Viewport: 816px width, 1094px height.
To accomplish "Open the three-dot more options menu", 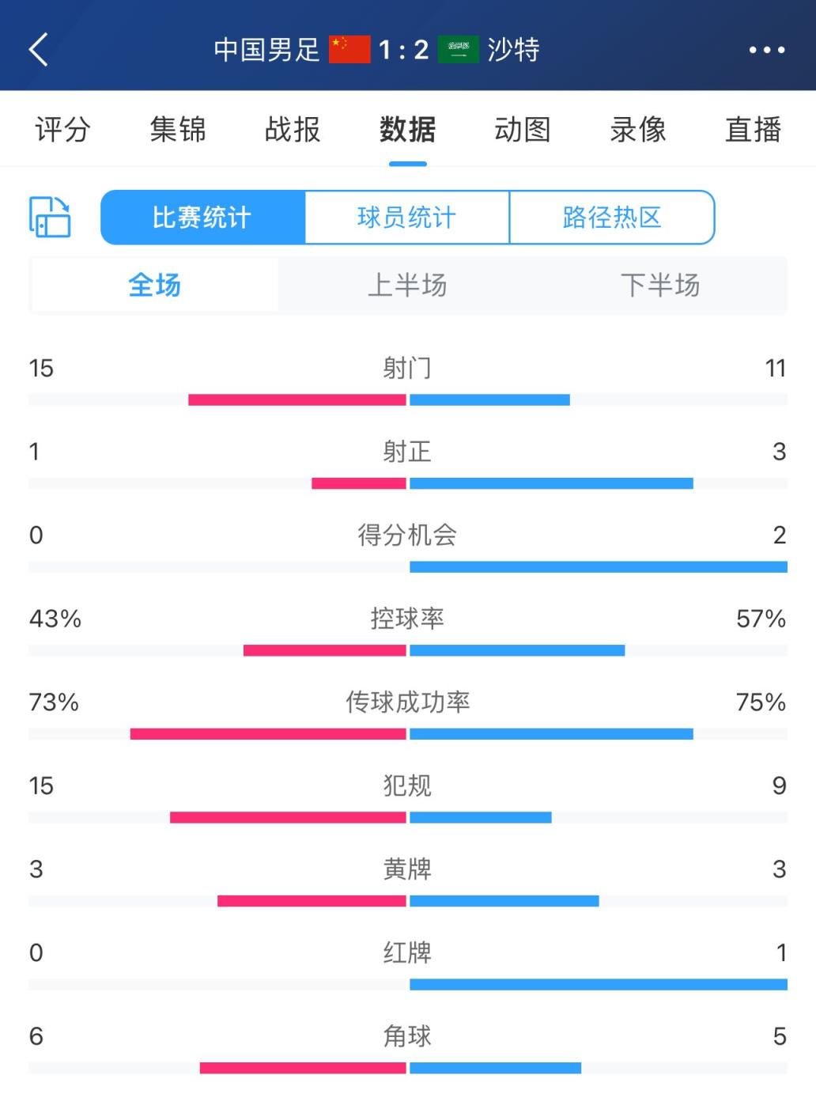I will (x=766, y=50).
